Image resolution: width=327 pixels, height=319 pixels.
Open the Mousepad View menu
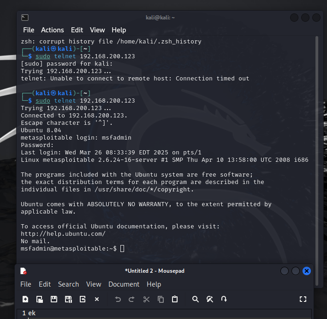(x=94, y=284)
